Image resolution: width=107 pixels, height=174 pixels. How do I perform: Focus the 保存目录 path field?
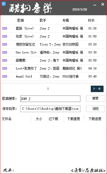50,109
